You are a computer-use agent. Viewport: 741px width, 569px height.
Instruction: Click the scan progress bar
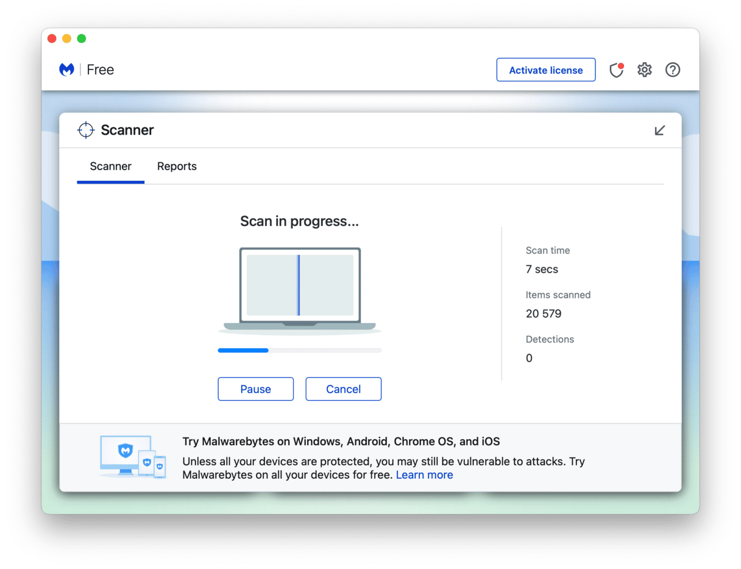coord(299,350)
